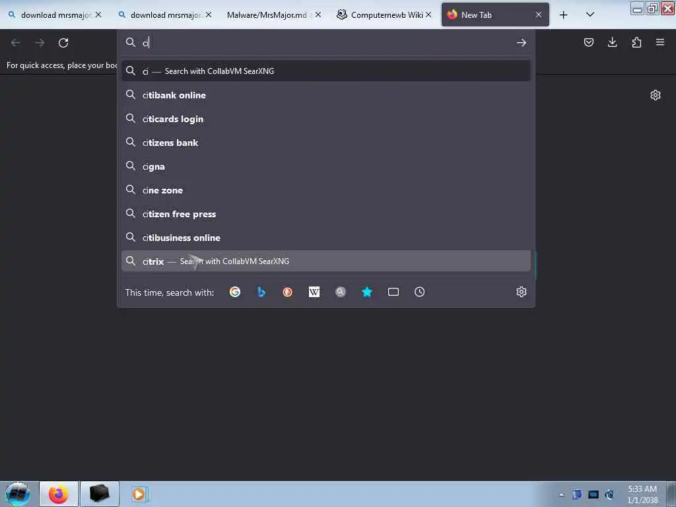The width and height of the screenshot is (676, 507).
Task: Choose suggestion 'cigna'
Action: click(x=326, y=166)
